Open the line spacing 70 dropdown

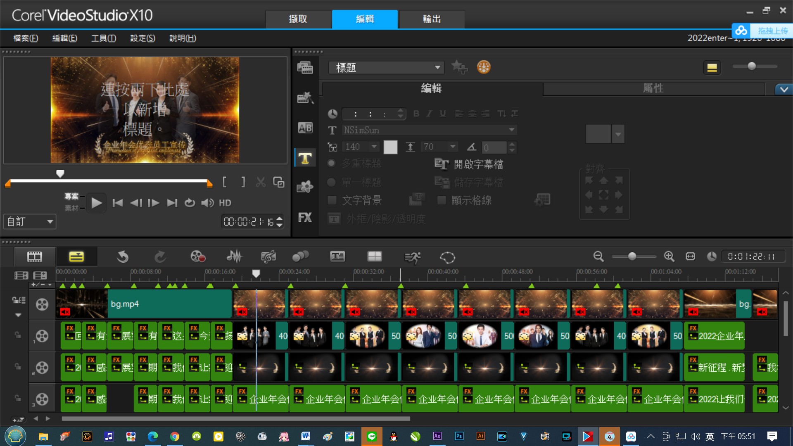(x=453, y=147)
